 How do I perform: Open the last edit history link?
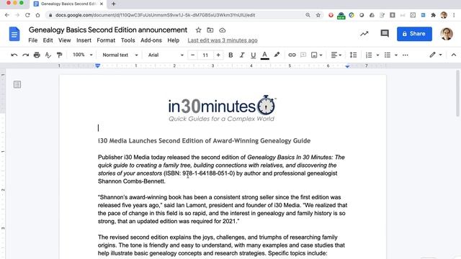coord(223,40)
